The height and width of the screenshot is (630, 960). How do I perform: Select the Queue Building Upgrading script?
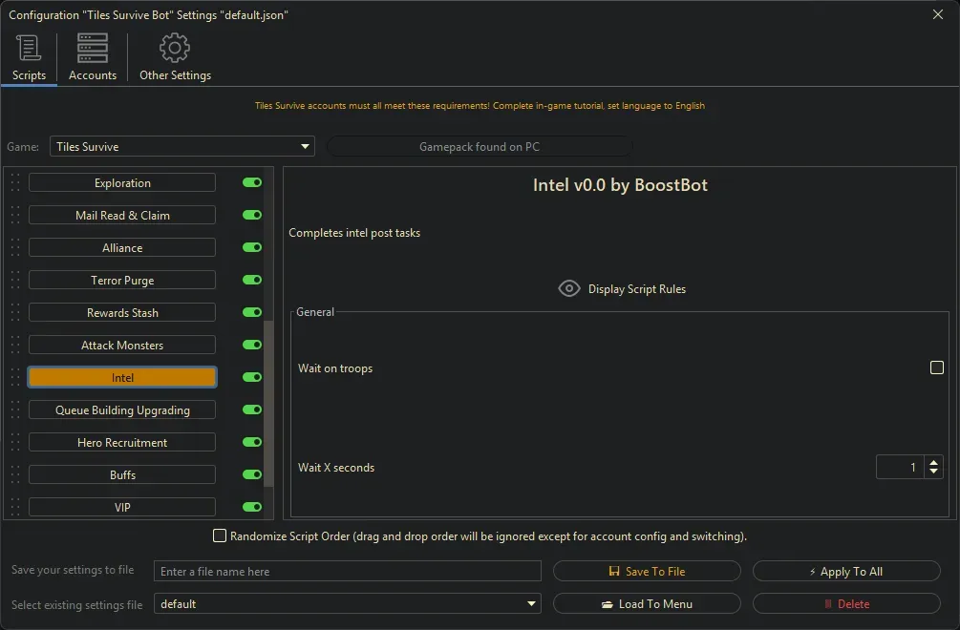[122, 410]
